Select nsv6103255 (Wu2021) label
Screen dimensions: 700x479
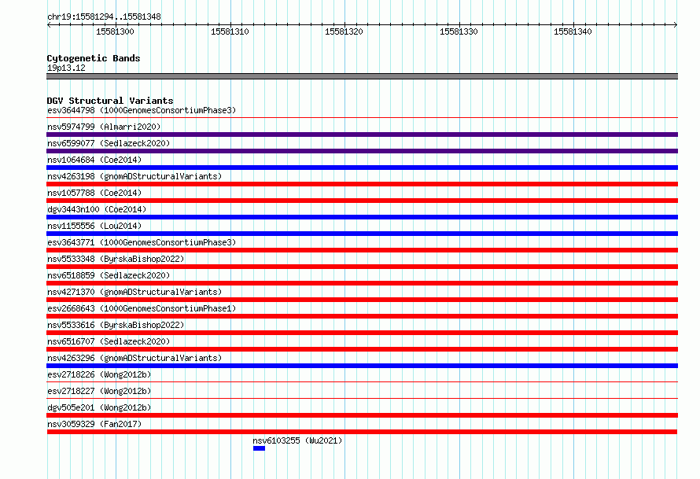[297, 440]
